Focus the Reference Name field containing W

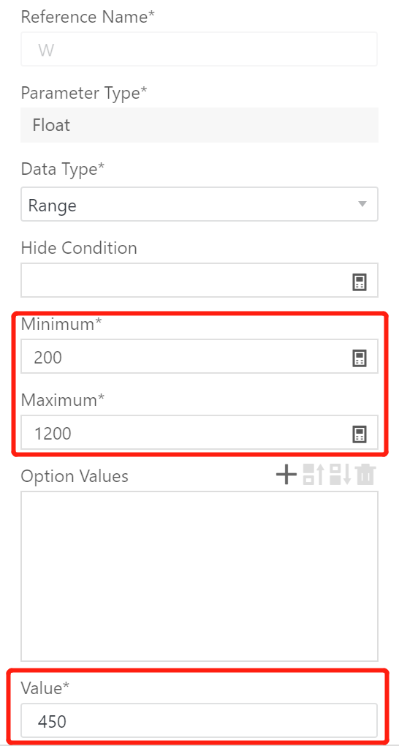coord(199,49)
